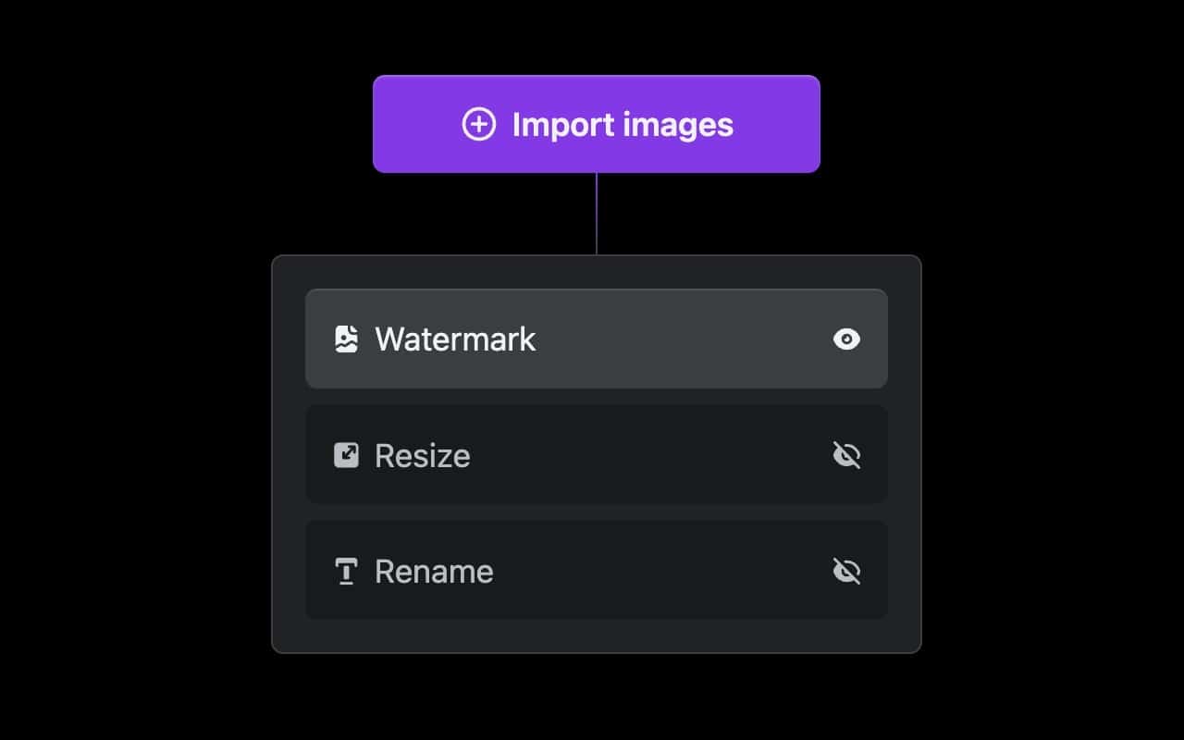Select the Watermark label text
The height and width of the screenshot is (740, 1184).
click(x=455, y=339)
